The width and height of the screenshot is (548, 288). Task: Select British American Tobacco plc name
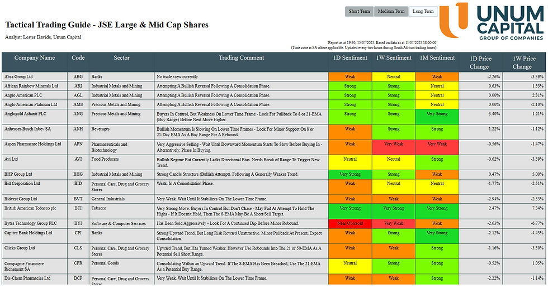(x=30, y=208)
